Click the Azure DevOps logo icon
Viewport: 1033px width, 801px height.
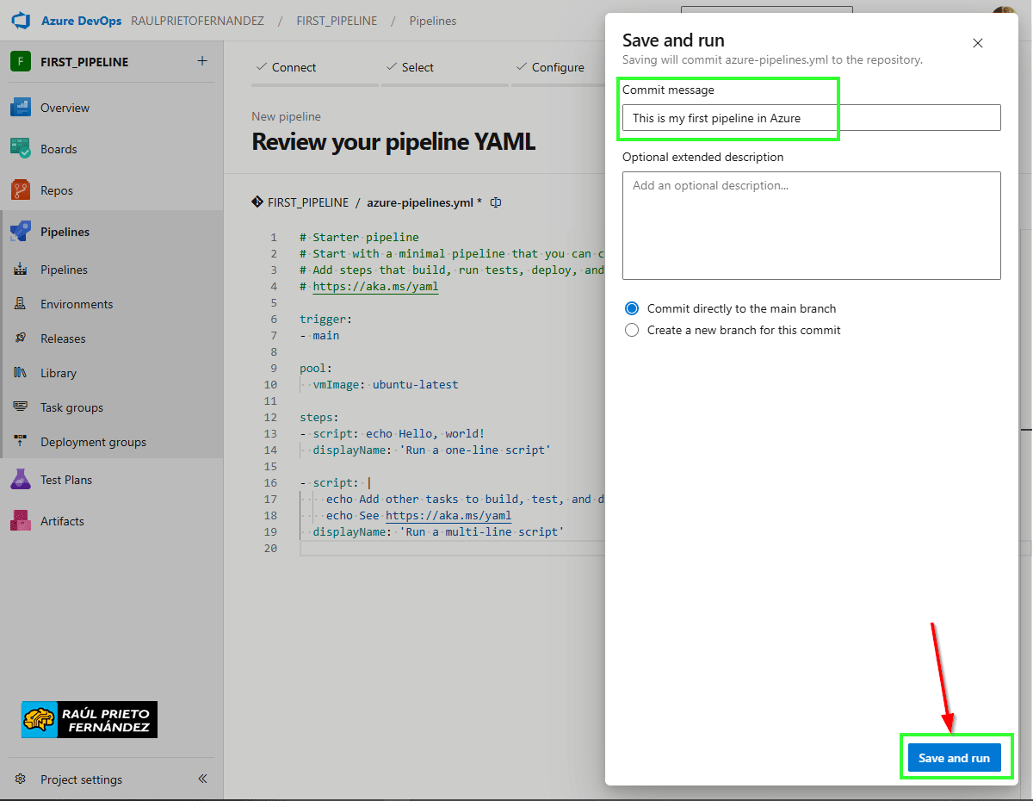[x=21, y=21]
